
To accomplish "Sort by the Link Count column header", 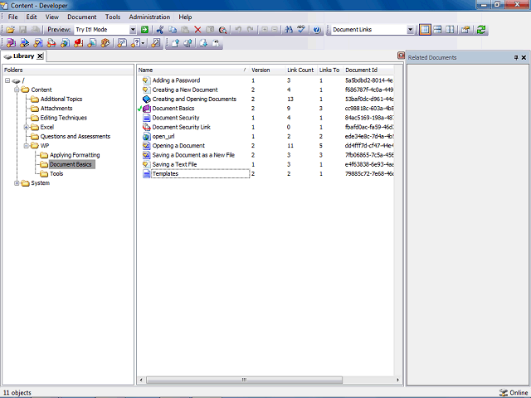I will [x=301, y=70].
